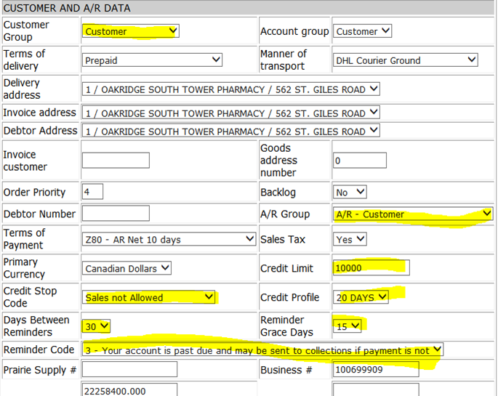The image size is (498, 396).
Task: Open the Debtor Address dropdown
Action: (231, 131)
